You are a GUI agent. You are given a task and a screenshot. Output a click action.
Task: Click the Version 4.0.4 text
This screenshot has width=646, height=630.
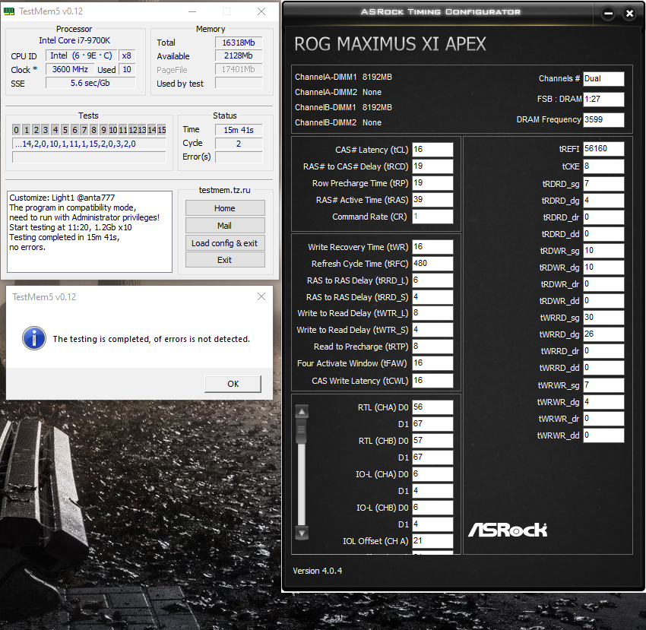317,571
